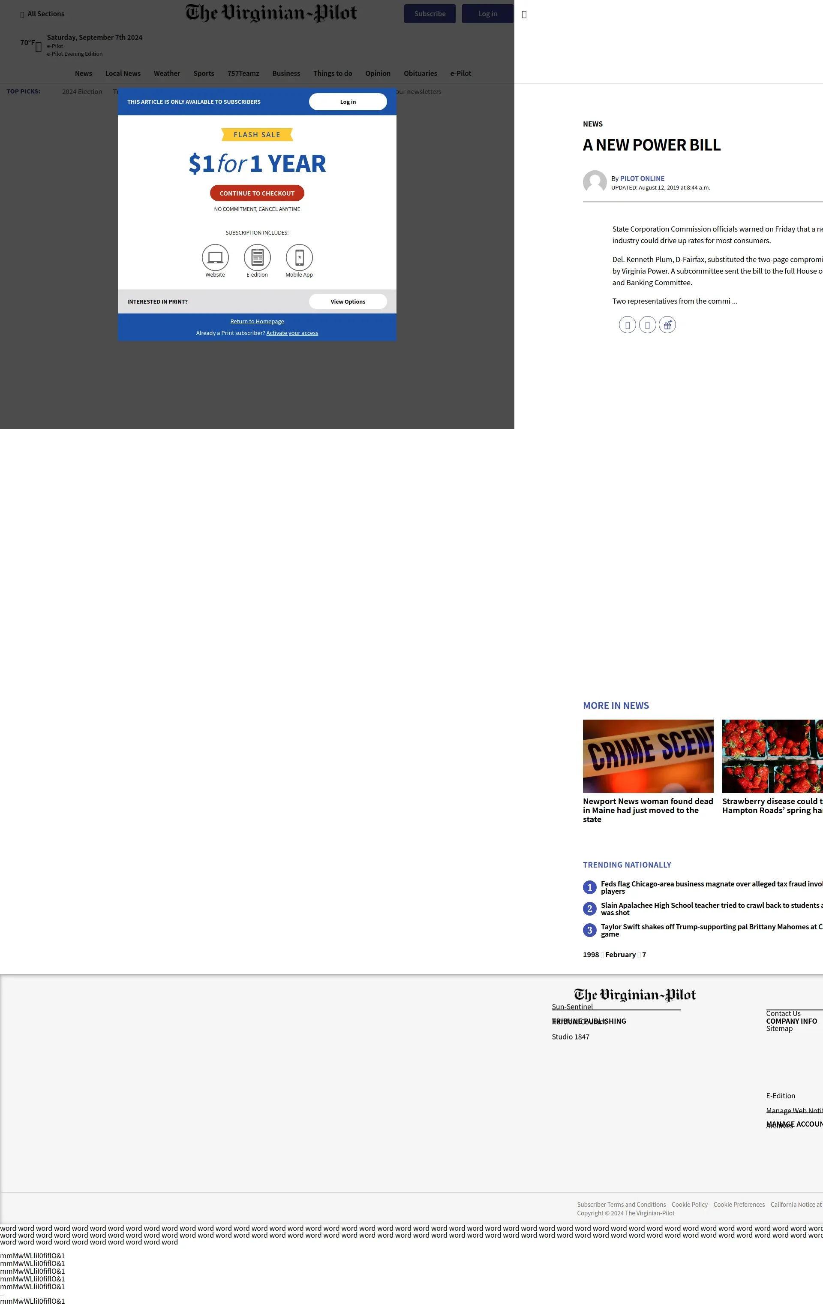Click The Virginian-Pilot footer logo
823x1305 pixels.
coord(634,995)
